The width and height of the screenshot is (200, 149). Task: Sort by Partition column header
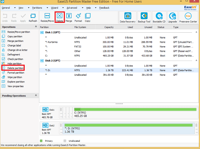[56, 27]
